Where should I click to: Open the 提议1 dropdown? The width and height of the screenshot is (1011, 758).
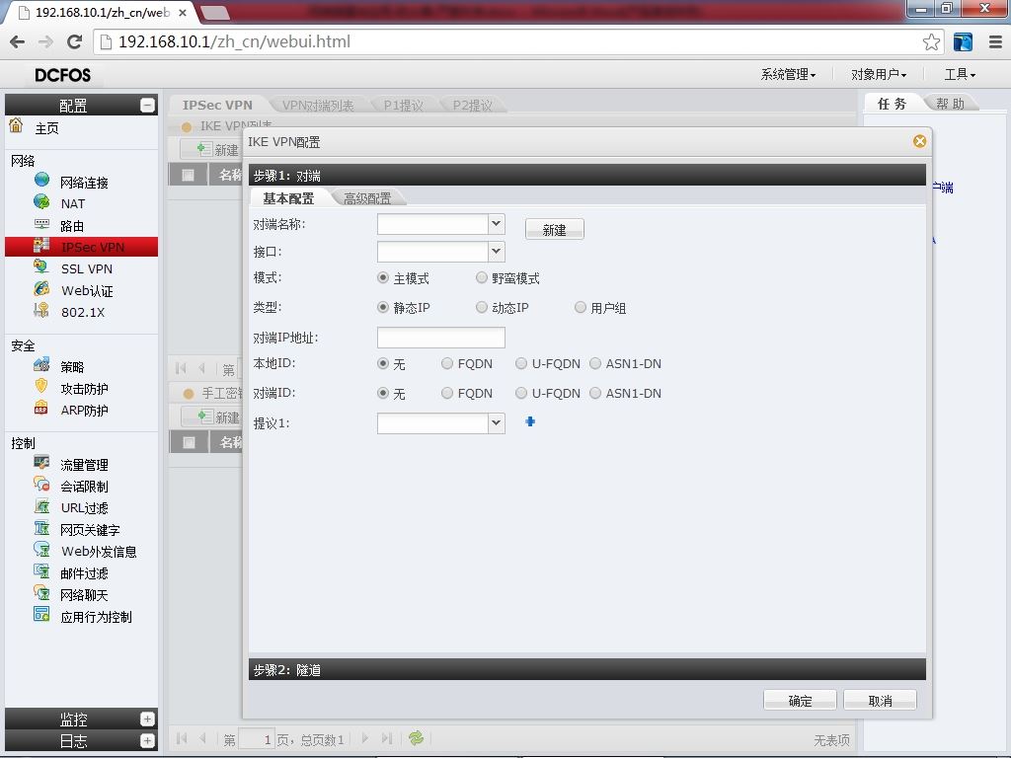click(x=496, y=422)
